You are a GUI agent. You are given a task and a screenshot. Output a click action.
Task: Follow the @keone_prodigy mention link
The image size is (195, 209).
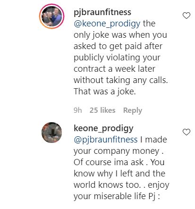[107, 24]
